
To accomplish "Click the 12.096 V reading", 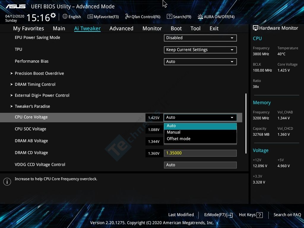I will pyautogui.click(x=260, y=166).
